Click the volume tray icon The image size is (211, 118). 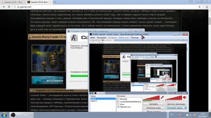pyautogui.click(x=191, y=115)
